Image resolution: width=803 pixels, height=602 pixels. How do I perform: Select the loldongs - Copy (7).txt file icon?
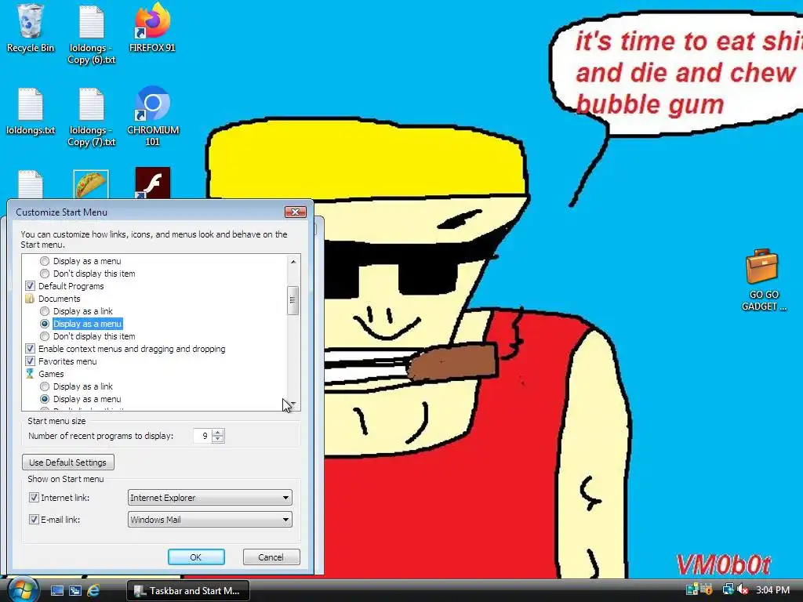(92, 116)
